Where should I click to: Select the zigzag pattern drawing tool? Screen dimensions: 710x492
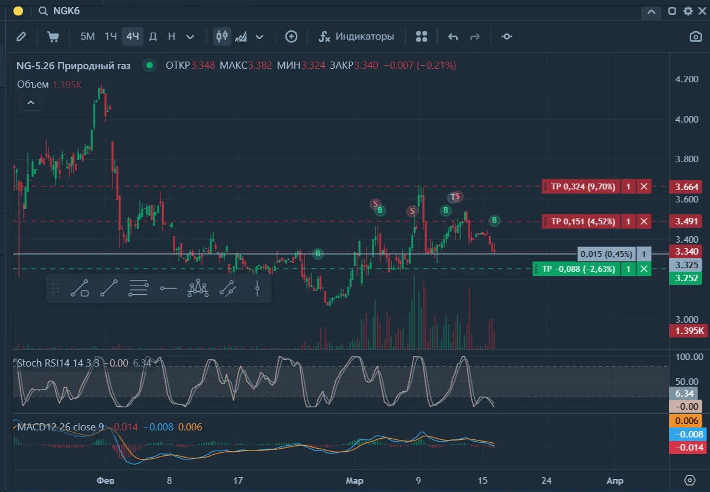point(198,288)
